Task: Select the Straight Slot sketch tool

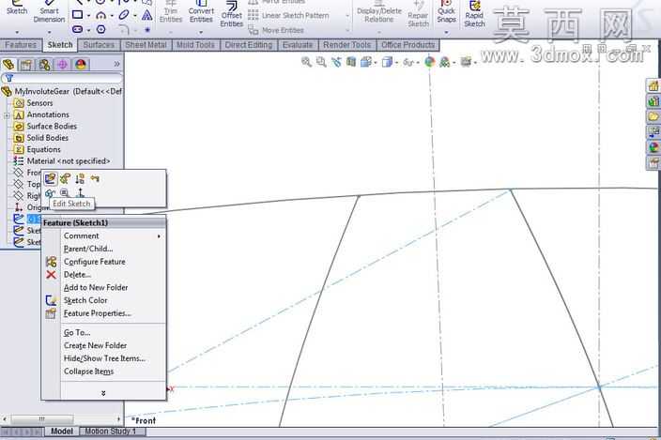Action: [x=78, y=29]
